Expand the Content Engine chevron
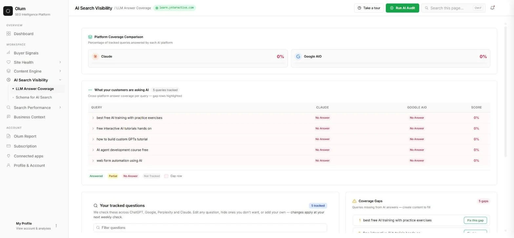The height and width of the screenshot is (238, 514). pyautogui.click(x=60, y=71)
